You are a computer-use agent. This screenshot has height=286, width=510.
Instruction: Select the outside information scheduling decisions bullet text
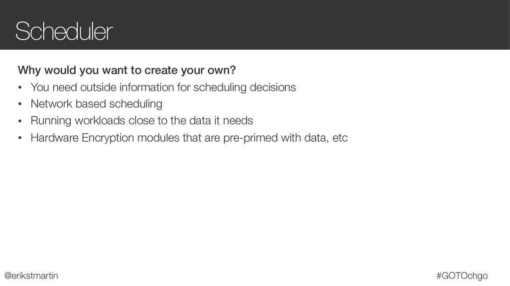pyautogui.click(x=163, y=88)
